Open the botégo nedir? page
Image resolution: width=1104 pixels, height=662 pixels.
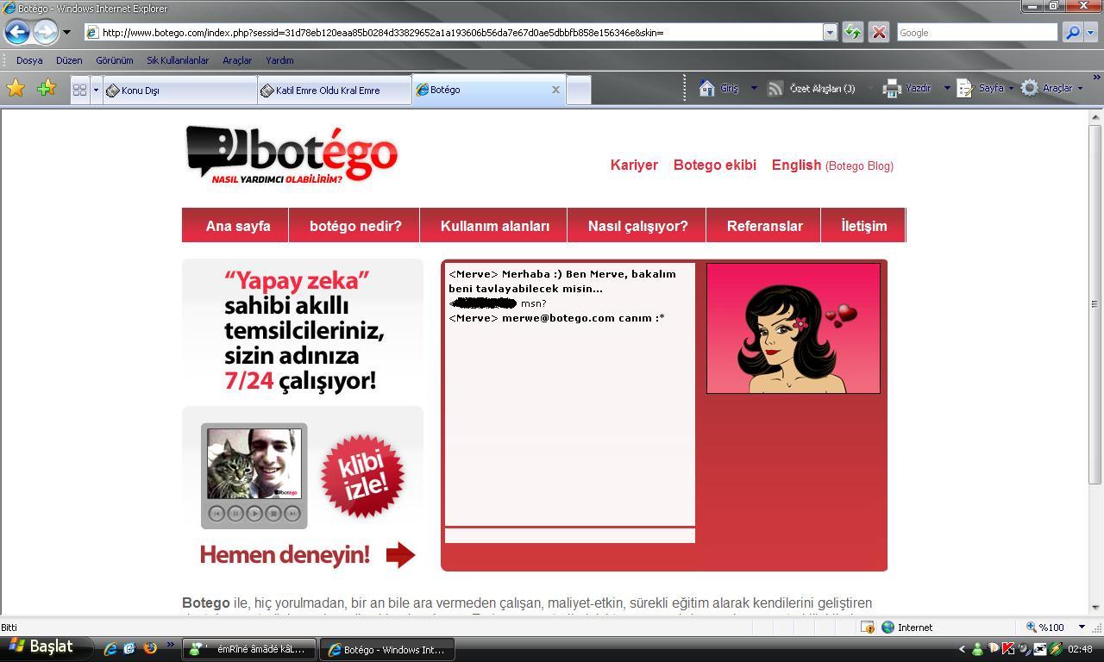click(x=355, y=226)
